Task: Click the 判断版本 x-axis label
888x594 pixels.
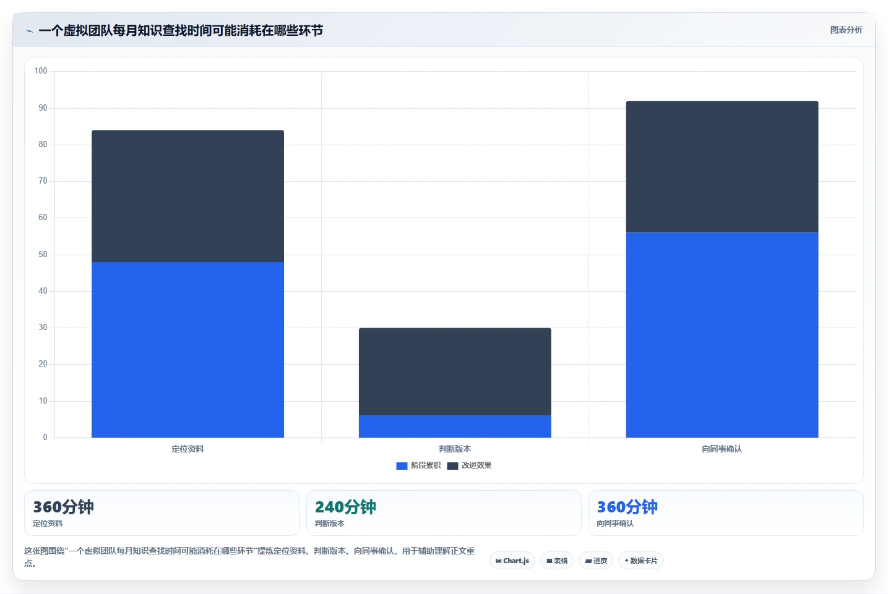Action: click(455, 449)
